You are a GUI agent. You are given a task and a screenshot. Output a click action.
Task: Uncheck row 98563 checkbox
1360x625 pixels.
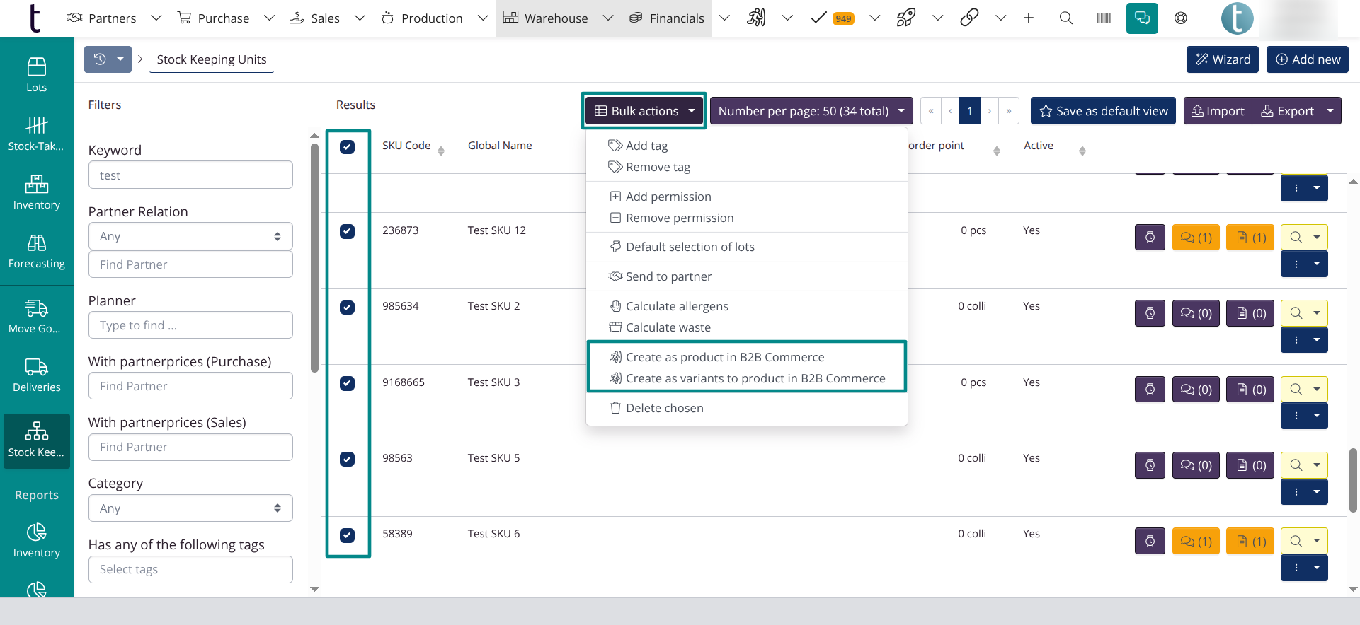[347, 460]
